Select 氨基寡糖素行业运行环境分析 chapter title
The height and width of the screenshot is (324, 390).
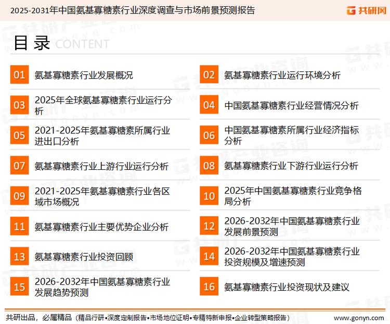[x=282, y=75]
